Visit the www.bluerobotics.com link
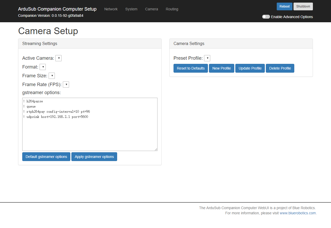331x228 pixels. coord(298,213)
